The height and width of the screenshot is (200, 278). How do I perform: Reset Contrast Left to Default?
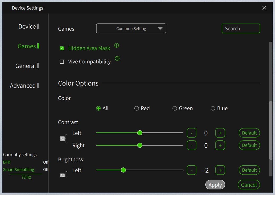coord(249,133)
